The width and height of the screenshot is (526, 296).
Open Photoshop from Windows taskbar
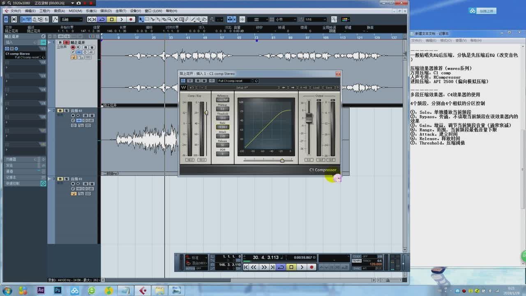pyautogui.click(x=58, y=290)
